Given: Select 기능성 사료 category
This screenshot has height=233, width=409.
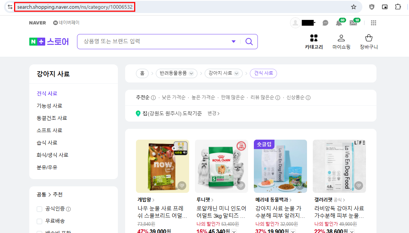Looking at the screenshot, I should [49, 106].
